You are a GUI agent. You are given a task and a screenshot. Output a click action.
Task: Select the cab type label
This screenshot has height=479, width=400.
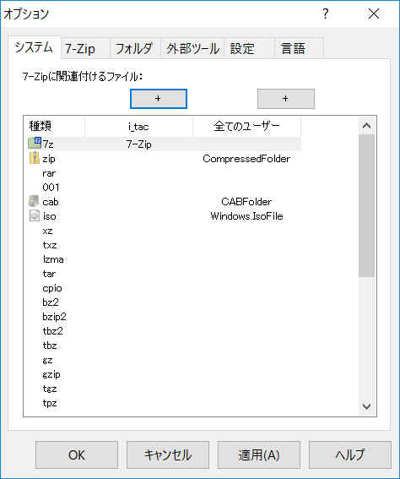click(x=51, y=202)
